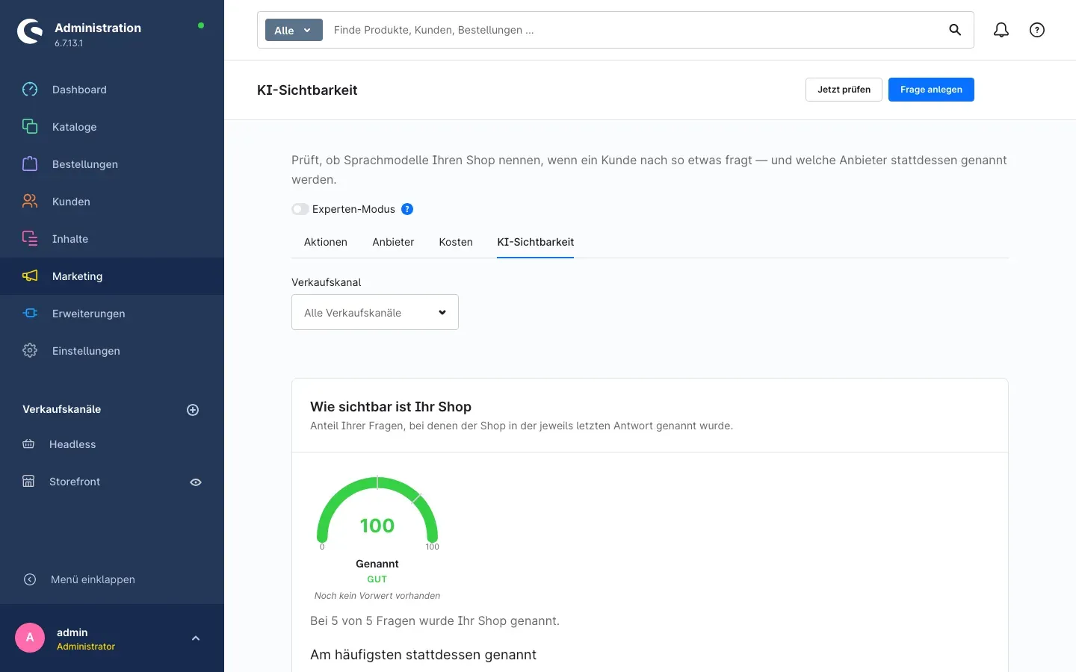The height and width of the screenshot is (672, 1076).
Task: Click the admin avatar circle
Action: click(30, 638)
